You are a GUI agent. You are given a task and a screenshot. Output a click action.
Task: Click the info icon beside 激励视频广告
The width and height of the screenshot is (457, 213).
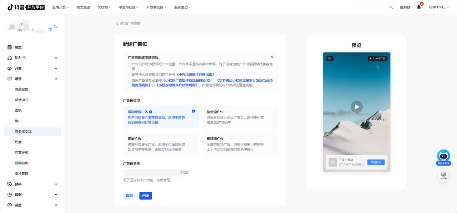[151, 112]
